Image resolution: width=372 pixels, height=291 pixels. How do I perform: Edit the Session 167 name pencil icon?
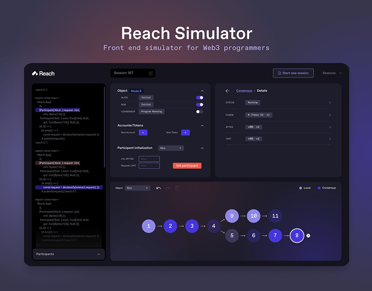click(151, 73)
